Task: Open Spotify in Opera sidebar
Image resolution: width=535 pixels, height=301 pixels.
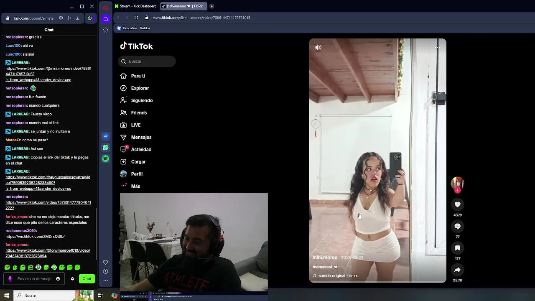Action: click(x=105, y=159)
